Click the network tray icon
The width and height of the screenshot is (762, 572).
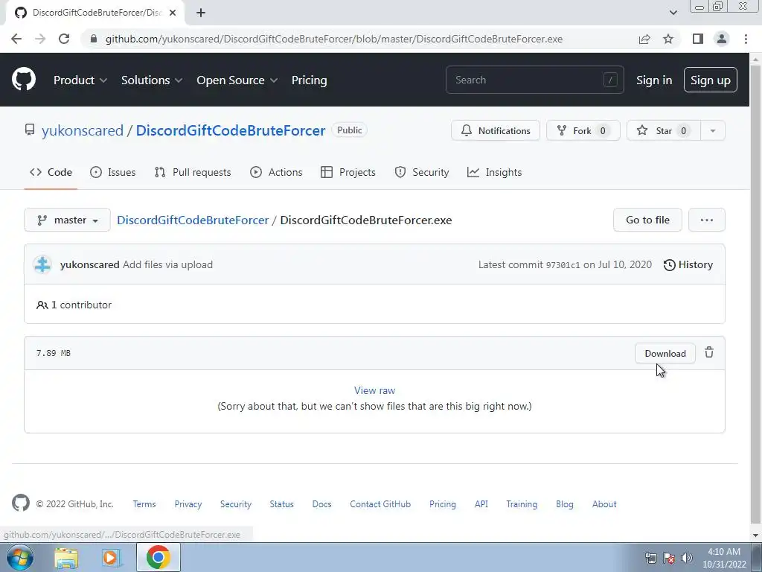(650, 558)
